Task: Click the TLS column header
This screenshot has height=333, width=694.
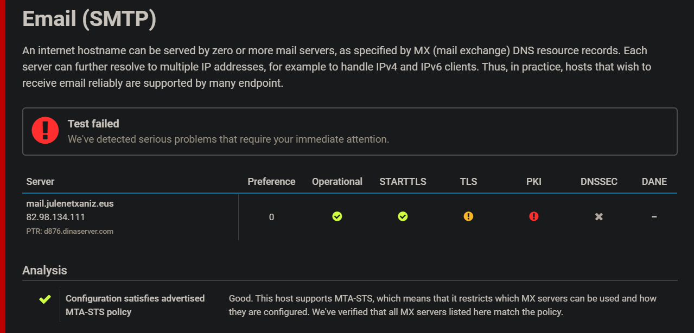Action: click(468, 182)
